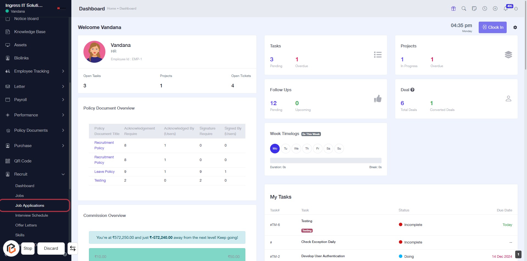Click the Week Timelogs progress bar
This screenshot has height=261, width=527.
tap(326, 160)
